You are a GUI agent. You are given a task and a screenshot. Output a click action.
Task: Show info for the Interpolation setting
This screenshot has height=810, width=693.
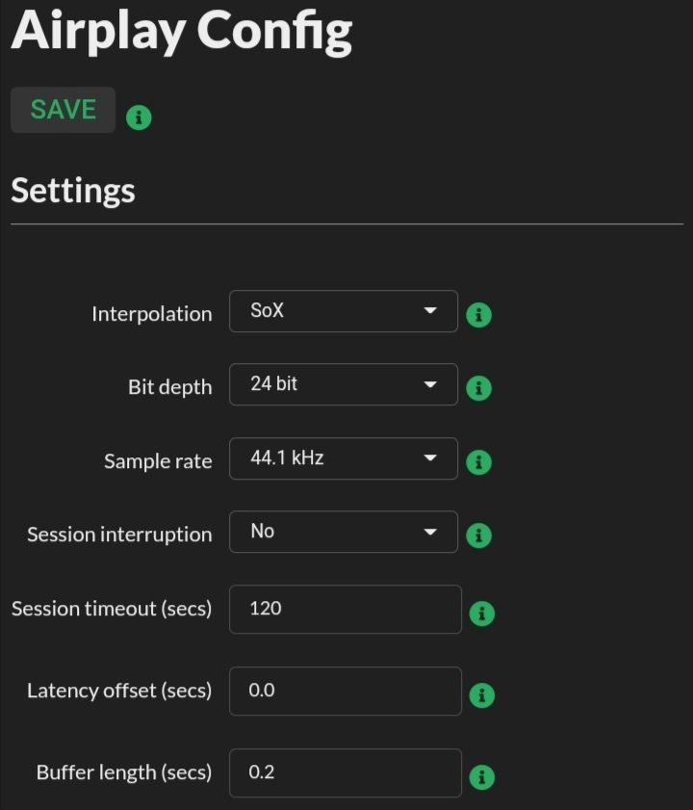(x=478, y=315)
